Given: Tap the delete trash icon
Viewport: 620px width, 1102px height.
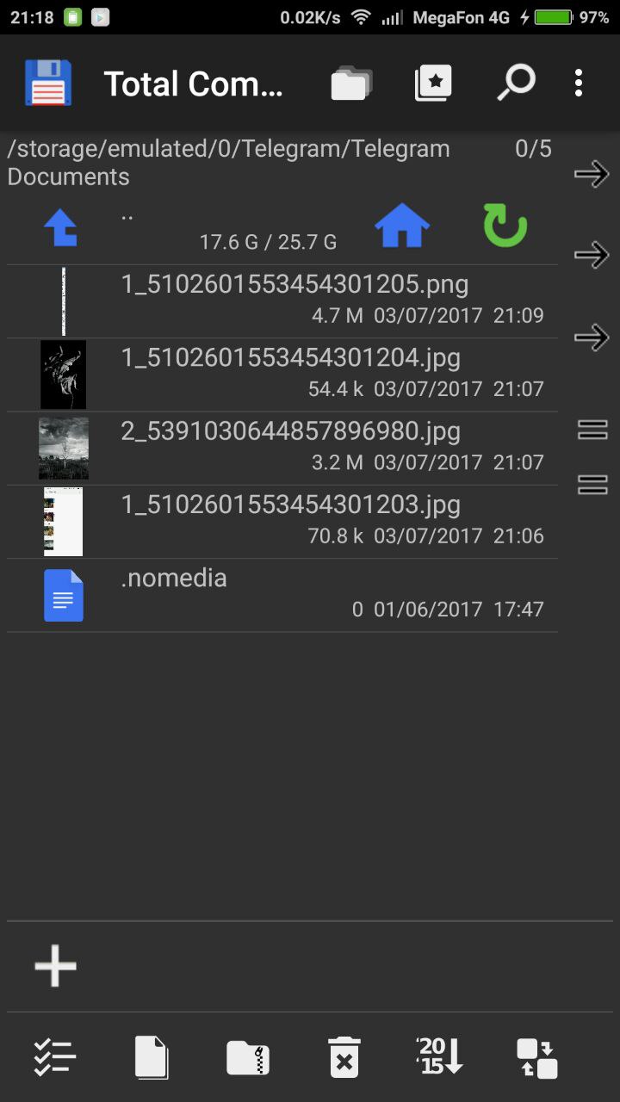Looking at the screenshot, I should [344, 1057].
